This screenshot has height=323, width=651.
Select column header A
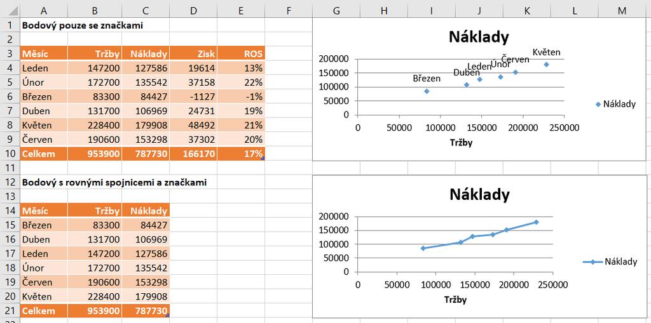[44, 11]
